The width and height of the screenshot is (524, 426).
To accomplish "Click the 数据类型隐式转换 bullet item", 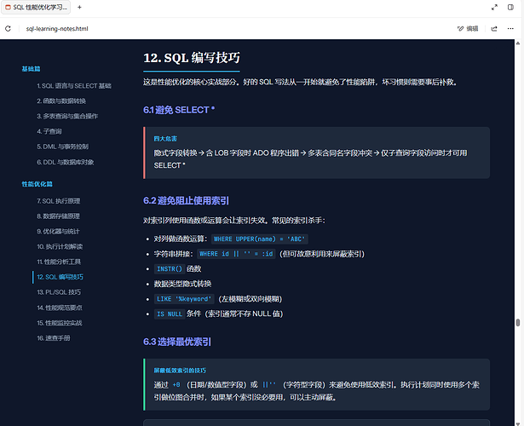I will tap(182, 284).
